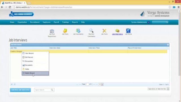Go to next page of grid
This screenshot has height=102, width=181.
click(x=94, y=84)
